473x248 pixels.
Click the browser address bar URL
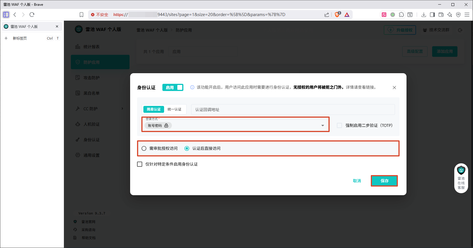point(199,15)
